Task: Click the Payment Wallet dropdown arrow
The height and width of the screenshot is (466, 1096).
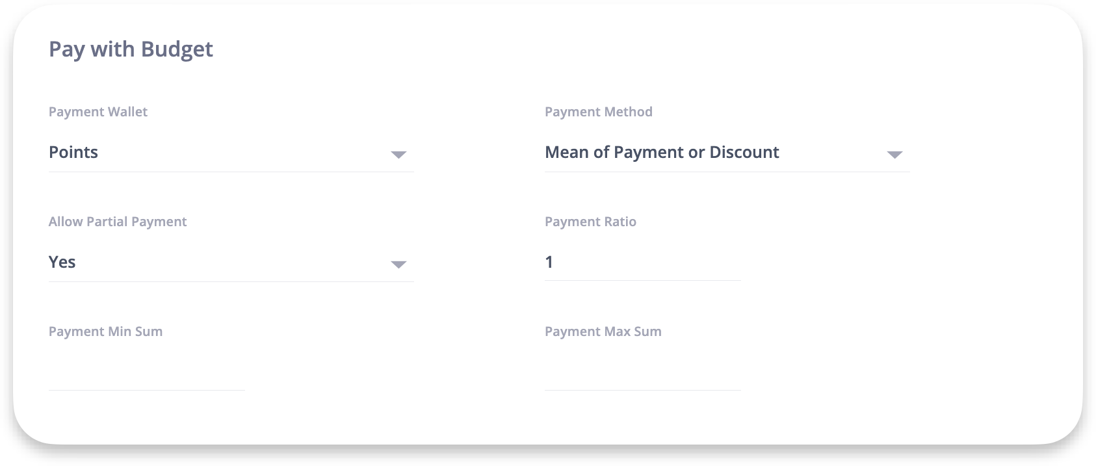Action: point(398,155)
